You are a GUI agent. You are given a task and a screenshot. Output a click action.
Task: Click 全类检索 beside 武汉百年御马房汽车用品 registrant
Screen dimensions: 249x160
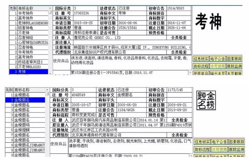pos(179,120)
